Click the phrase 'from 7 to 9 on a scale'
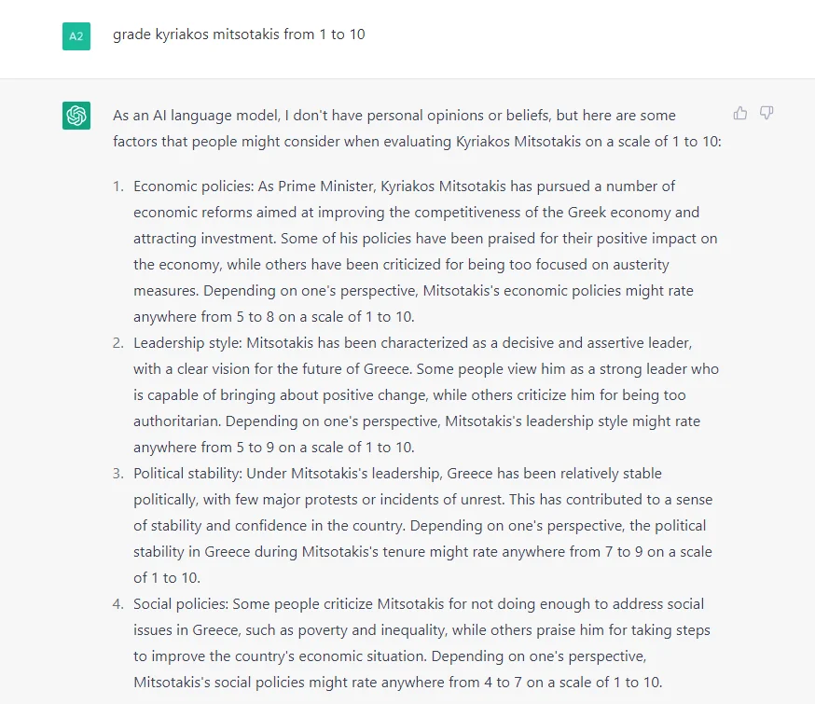This screenshot has height=704, width=815. pos(639,552)
